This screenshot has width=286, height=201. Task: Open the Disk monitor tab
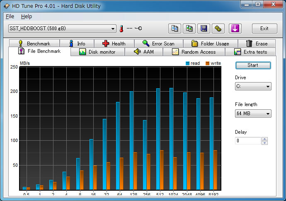pos(97,52)
